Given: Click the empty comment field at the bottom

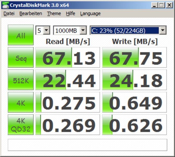Looking at the screenshot, I should [87, 145].
